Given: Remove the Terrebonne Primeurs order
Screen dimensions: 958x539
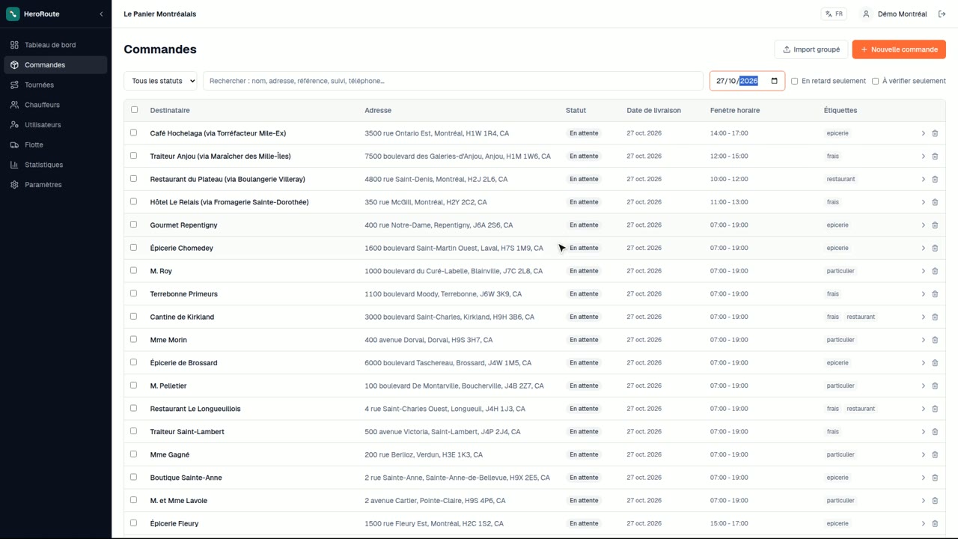Looking at the screenshot, I should tap(935, 294).
